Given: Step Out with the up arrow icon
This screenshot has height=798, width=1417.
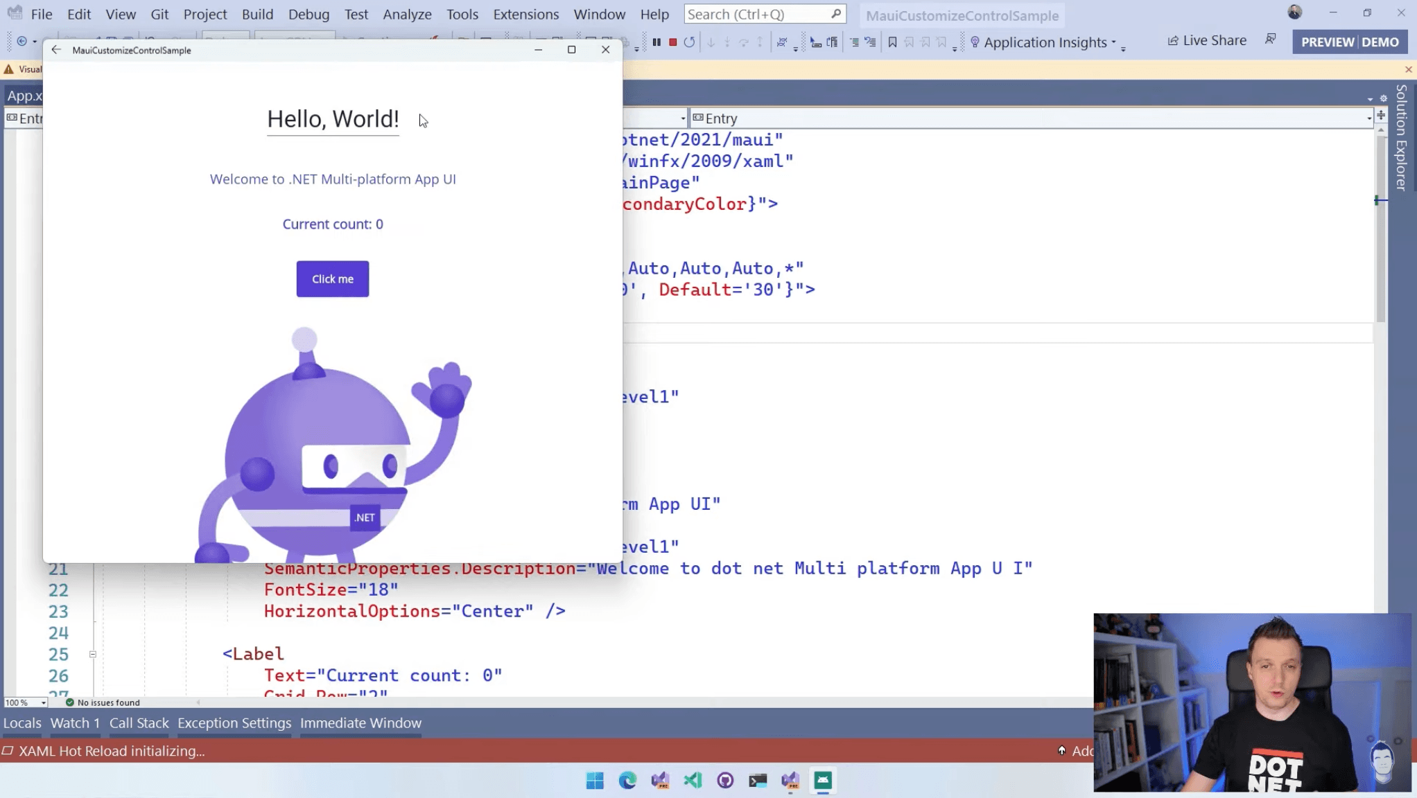Looking at the screenshot, I should 760,42.
